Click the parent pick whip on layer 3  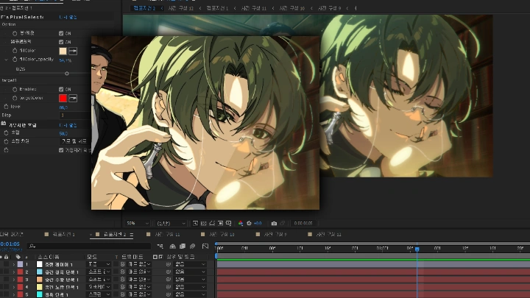(169, 280)
